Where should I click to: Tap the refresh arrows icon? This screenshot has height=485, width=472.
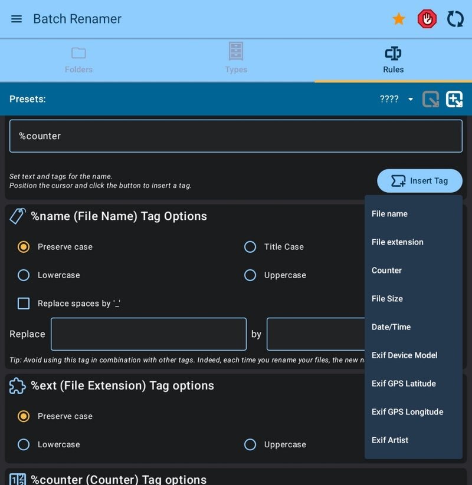pyautogui.click(x=455, y=19)
